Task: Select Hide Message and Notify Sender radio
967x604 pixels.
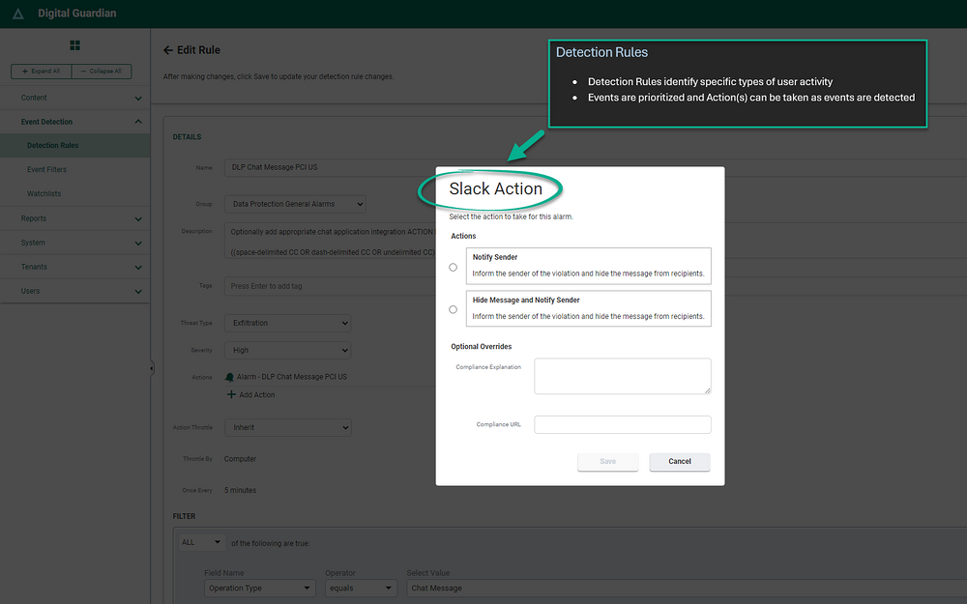Action: 454,309
